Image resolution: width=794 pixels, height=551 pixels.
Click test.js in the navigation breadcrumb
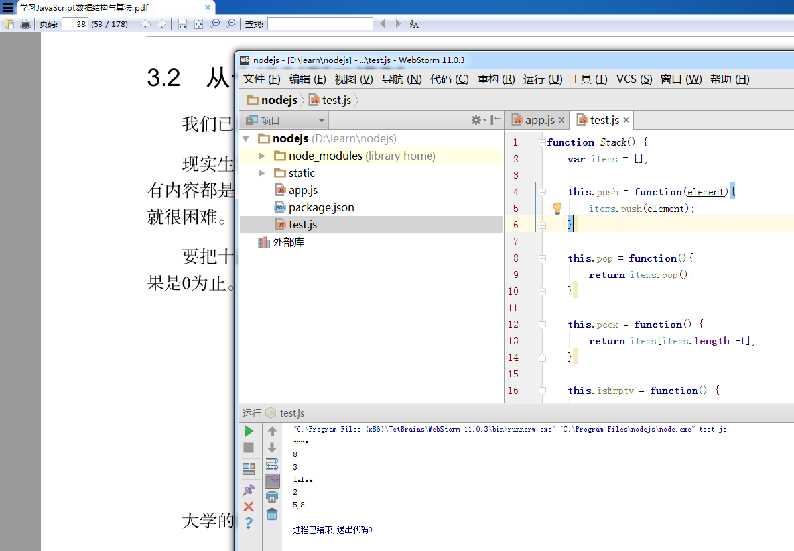click(330, 100)
